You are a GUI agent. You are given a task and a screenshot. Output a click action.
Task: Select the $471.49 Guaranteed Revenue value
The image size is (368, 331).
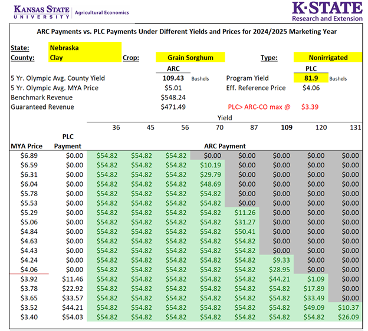[173, 107]
